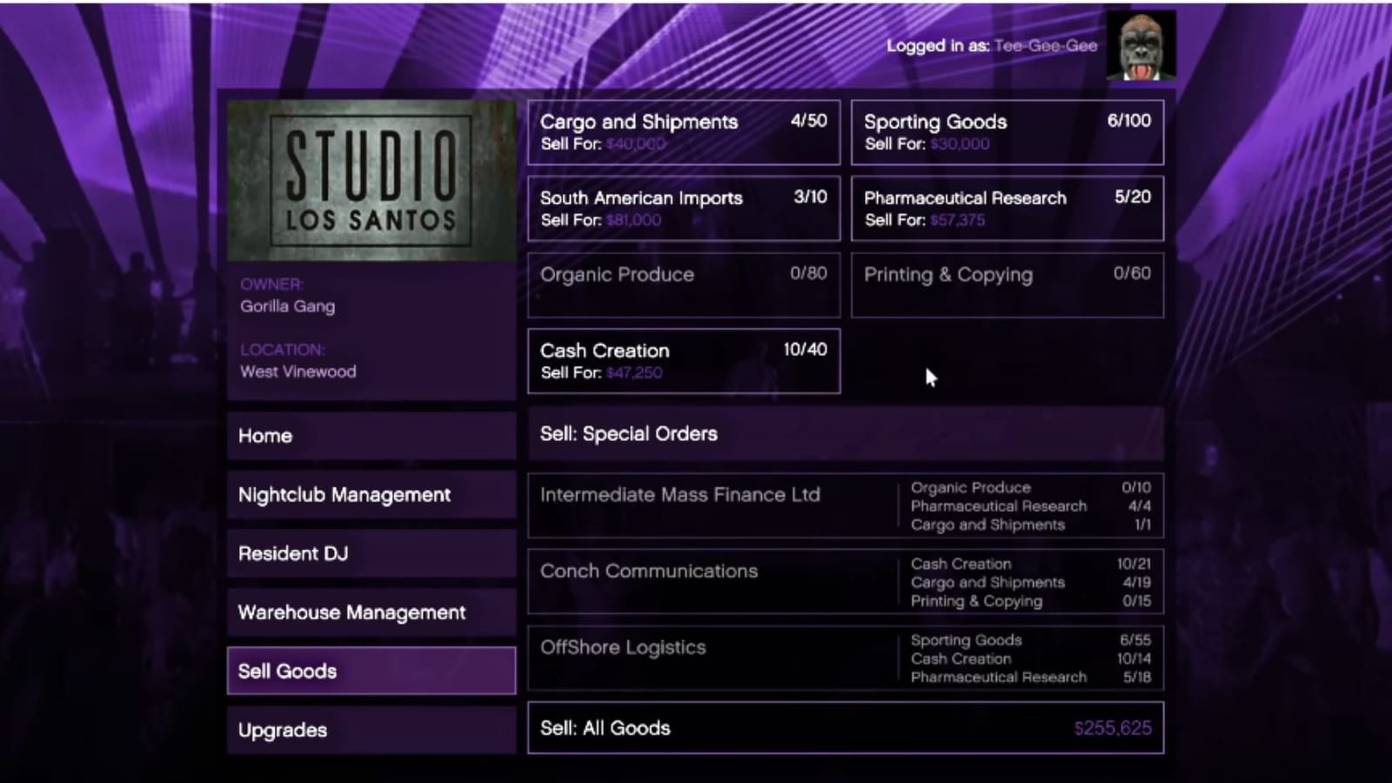Click the Printing & Copying slot
1392x783 pixels.
point(1007,284)
